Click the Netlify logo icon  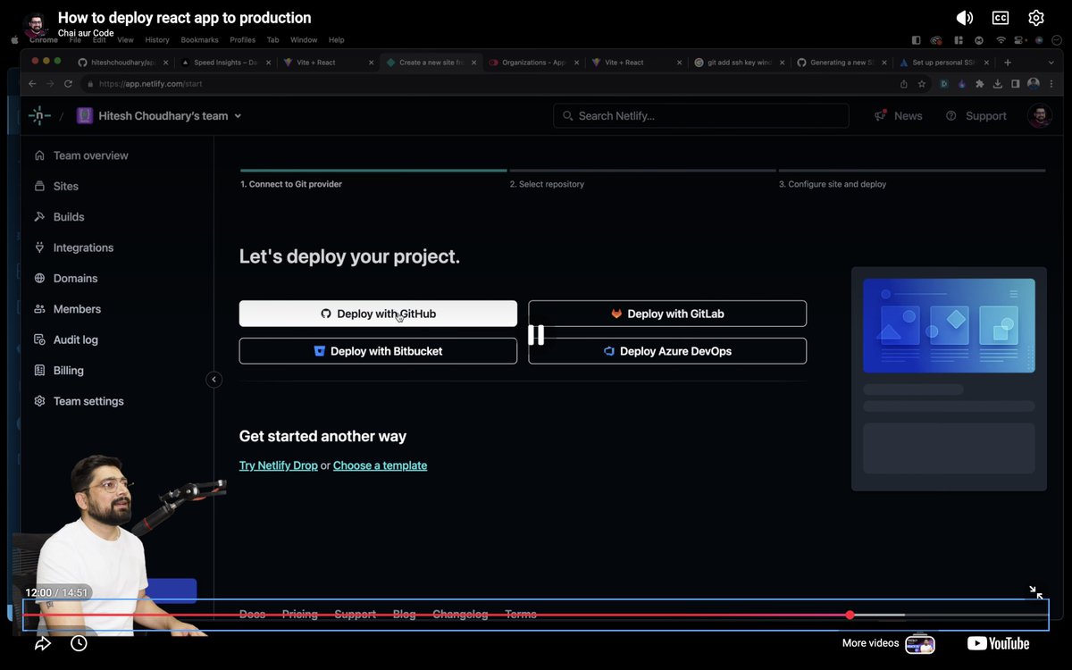point(39,115)
